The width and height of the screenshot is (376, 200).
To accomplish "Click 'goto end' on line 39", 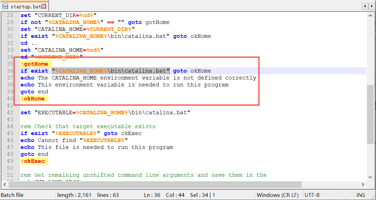I will tap(34, 91).
